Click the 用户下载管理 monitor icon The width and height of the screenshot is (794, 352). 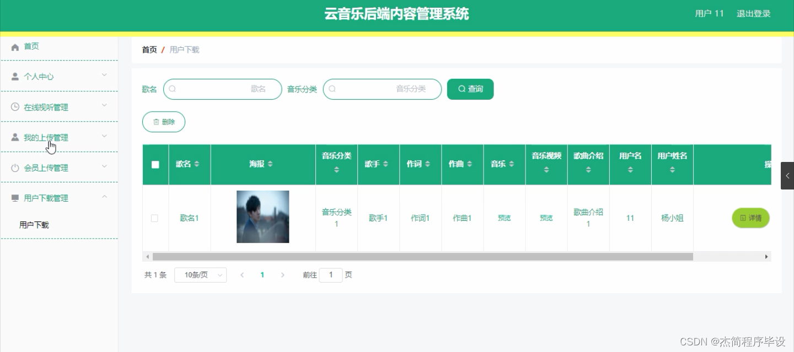pos(15,197)
